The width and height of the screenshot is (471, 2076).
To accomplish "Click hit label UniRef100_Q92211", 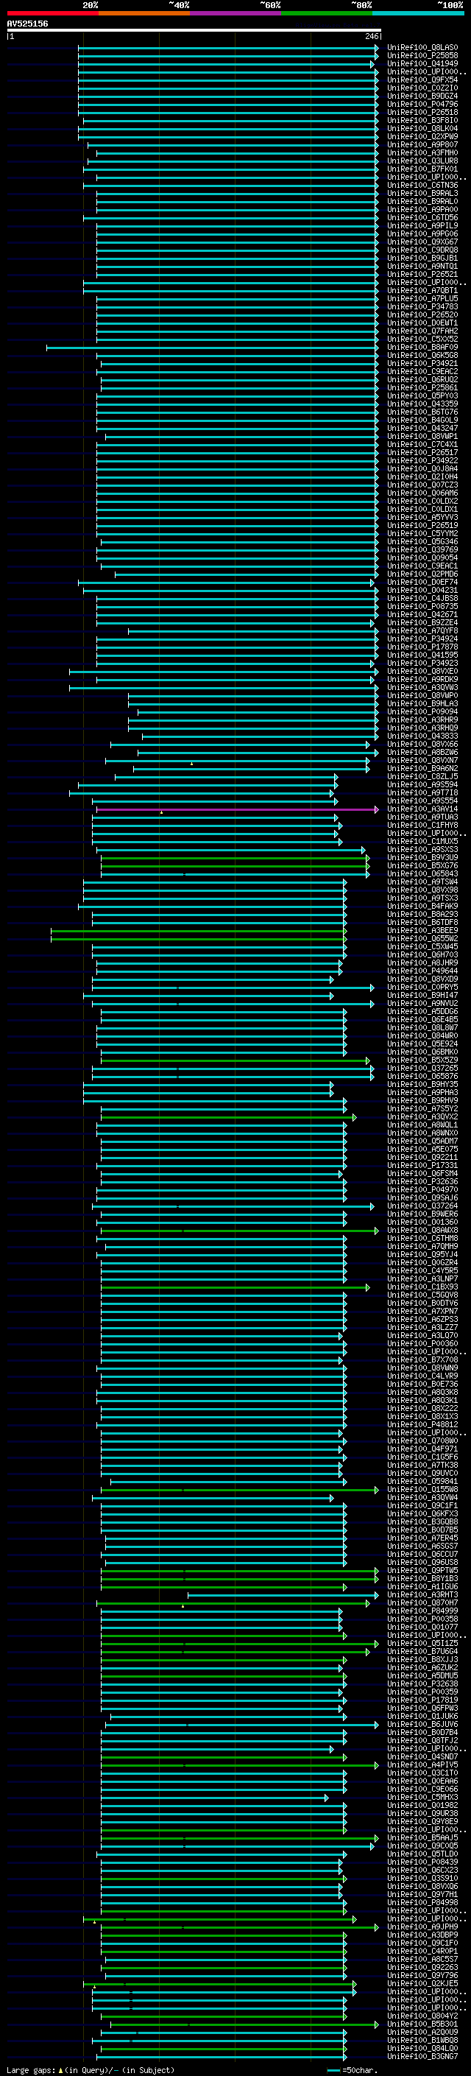I will coord(422,1157).
